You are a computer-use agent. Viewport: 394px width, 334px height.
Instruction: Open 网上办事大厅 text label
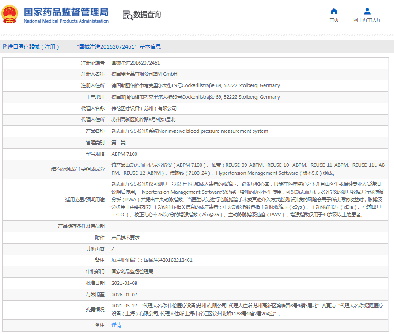[x=367, y=20]
